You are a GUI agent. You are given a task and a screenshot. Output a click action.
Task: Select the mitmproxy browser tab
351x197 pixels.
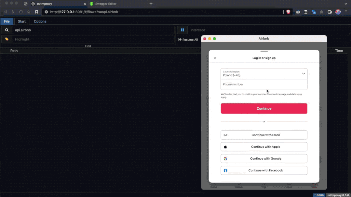pos(58,4)
